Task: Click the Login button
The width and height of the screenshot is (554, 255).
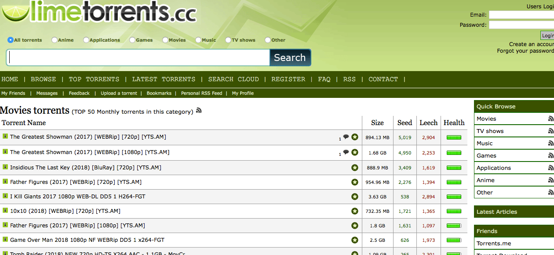Action: [547, 36]
